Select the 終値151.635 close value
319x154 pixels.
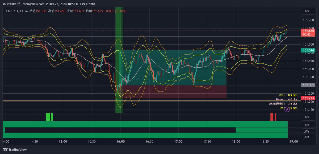[94, 11]
